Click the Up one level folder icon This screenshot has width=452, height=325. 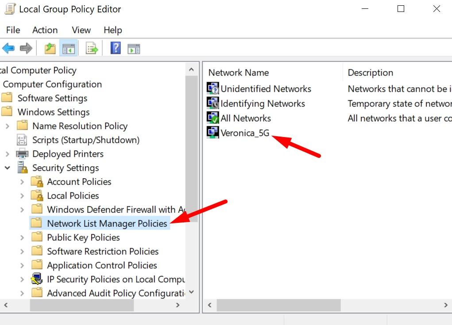(x=50, y=48)
